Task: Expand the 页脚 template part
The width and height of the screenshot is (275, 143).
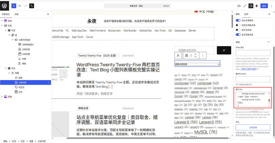Action: (2, 97)
